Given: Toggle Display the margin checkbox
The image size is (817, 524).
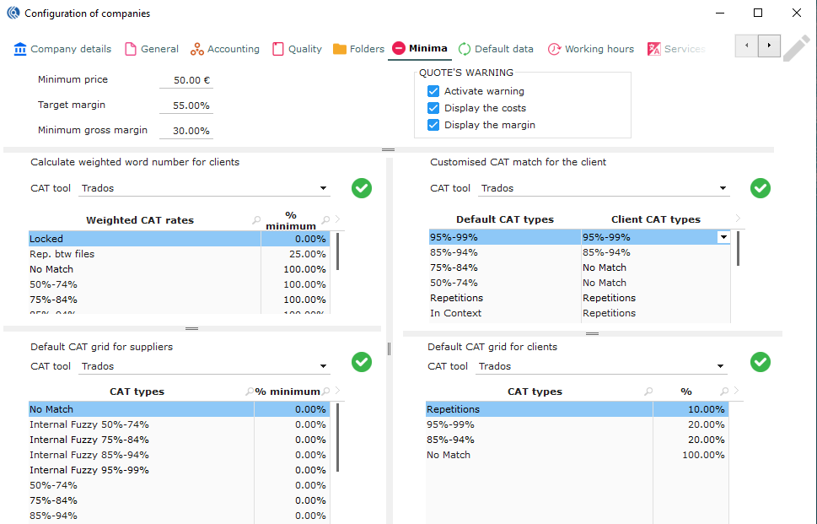Looking at the screenshot, I should tap(433, 125).
